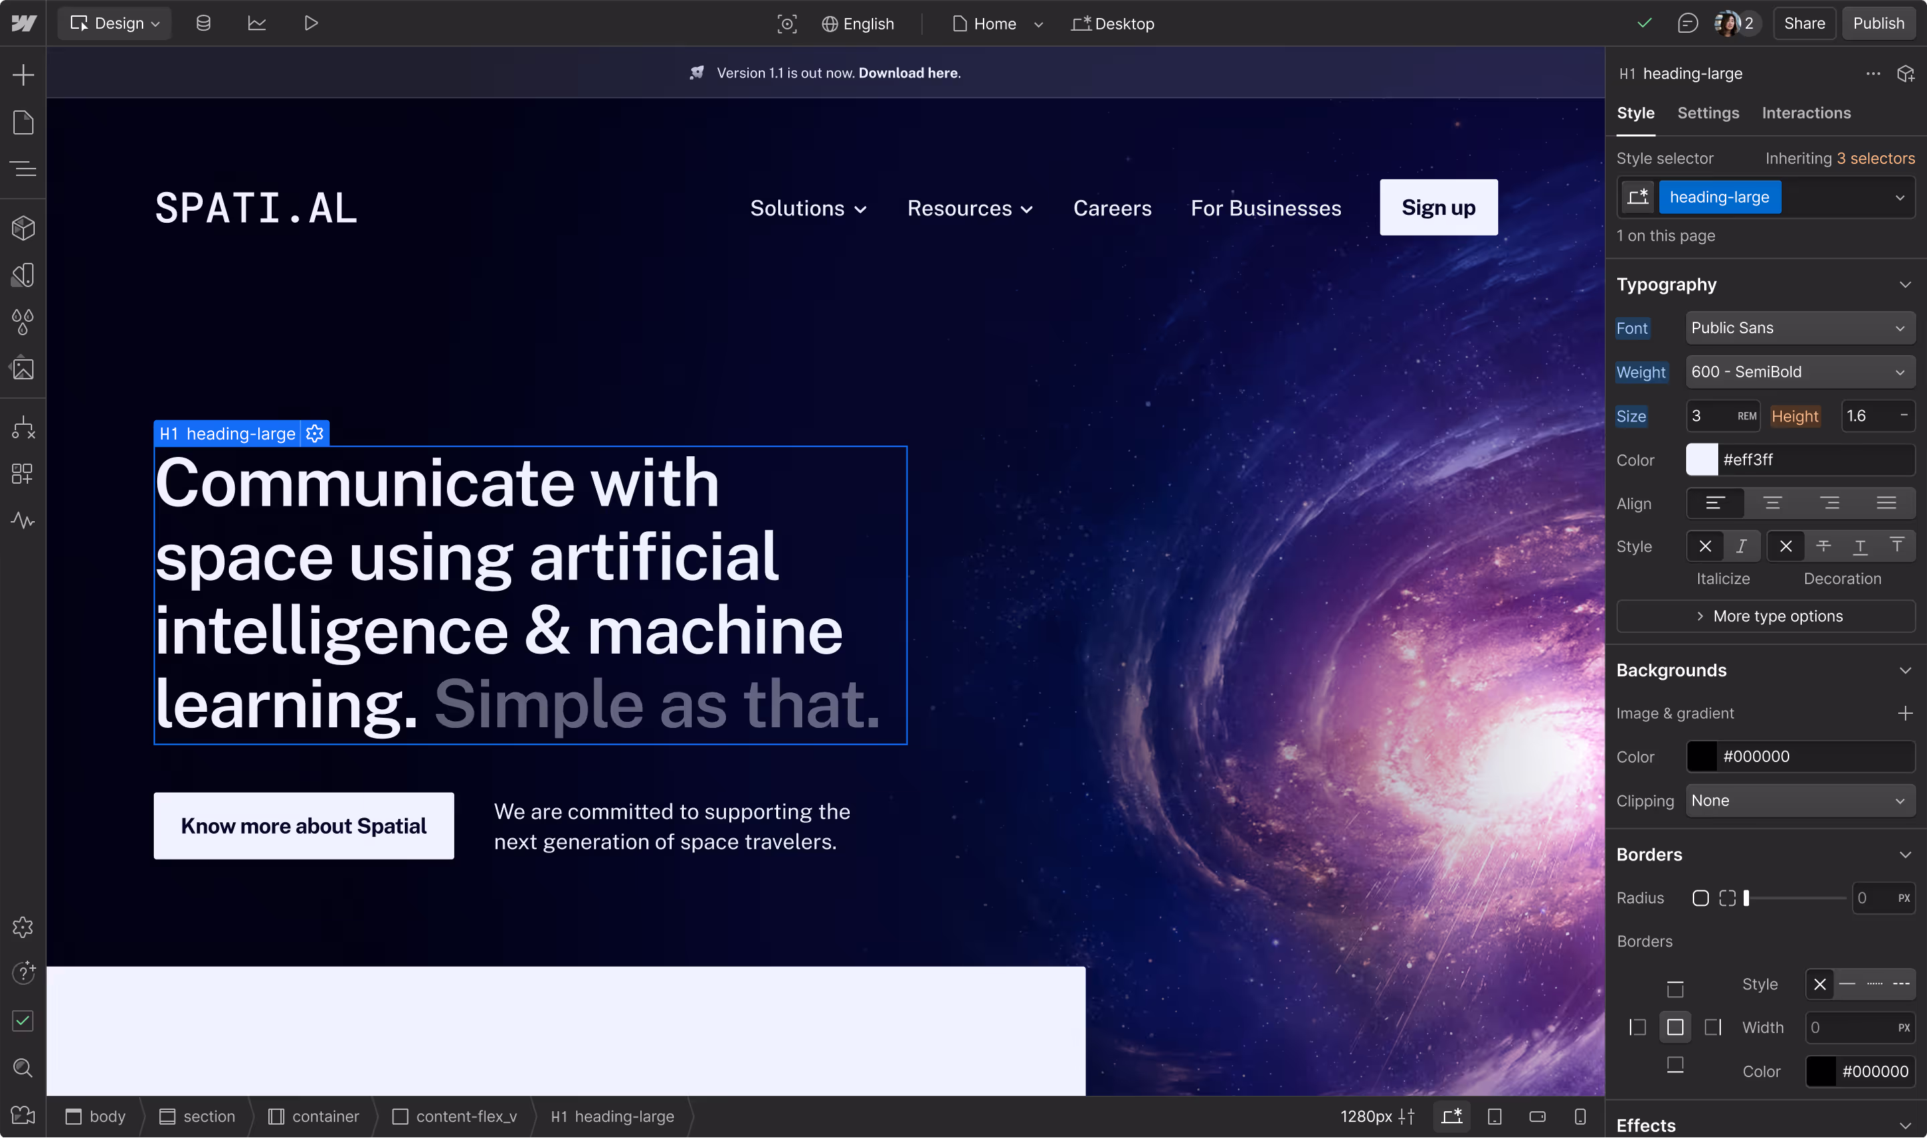
Task: Click the Sign up button
Action: [1438, 207]
